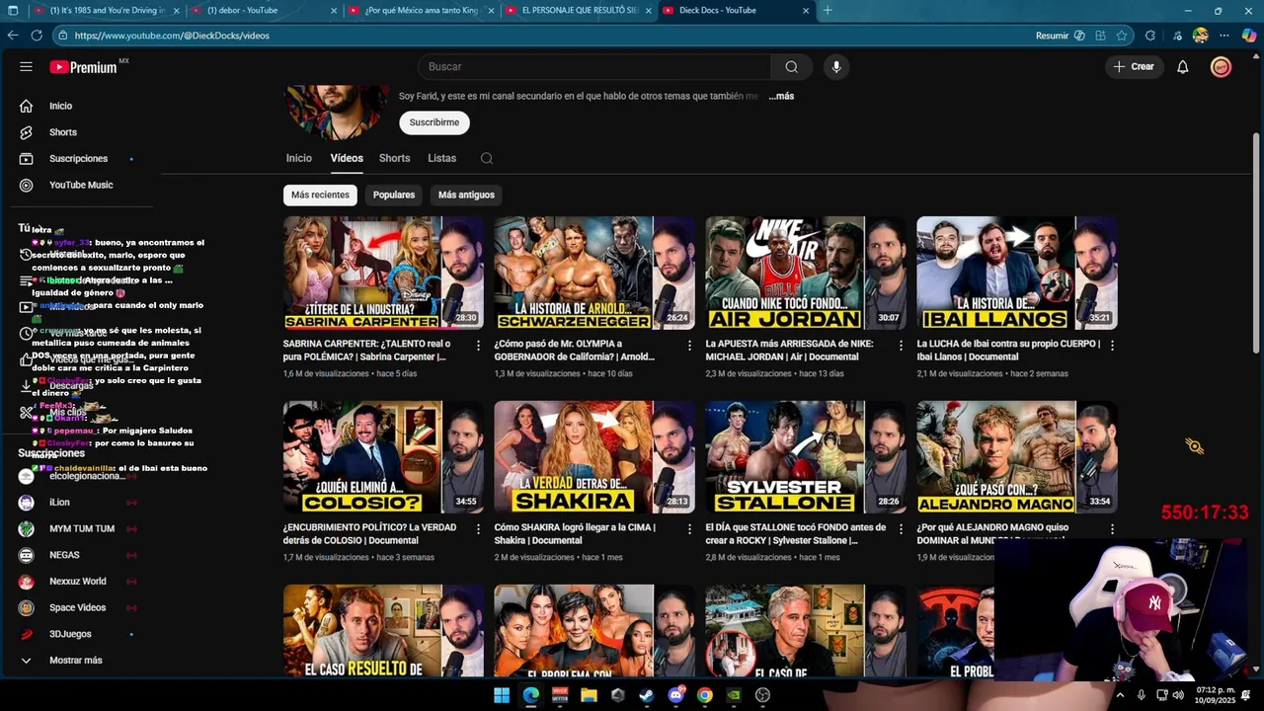Click the search magnifier button
Image resolution: width=1264 pixels, height=711 pixels.
click(x=791, y=66)
